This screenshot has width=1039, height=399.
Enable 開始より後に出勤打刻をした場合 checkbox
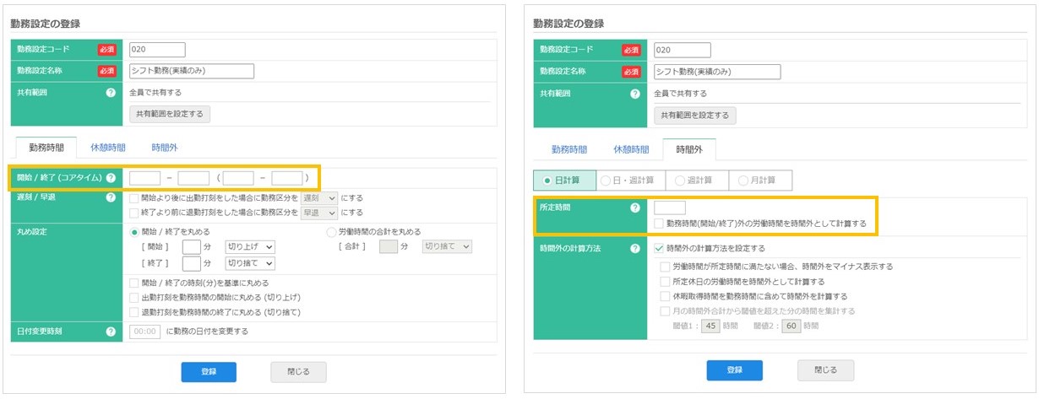click(134, 197)
